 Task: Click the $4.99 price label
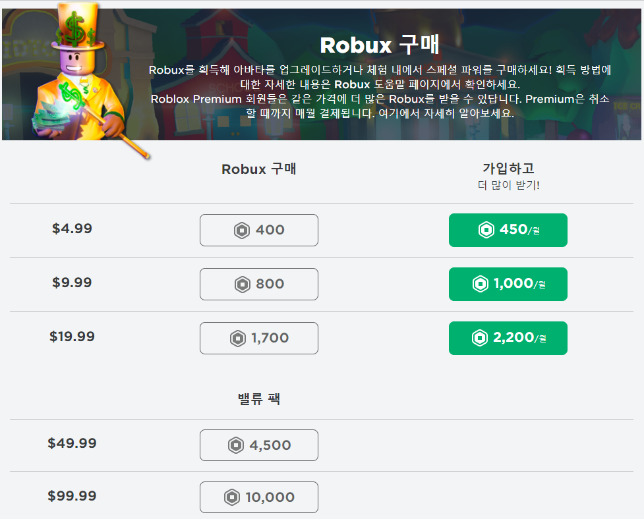point(72,229)
